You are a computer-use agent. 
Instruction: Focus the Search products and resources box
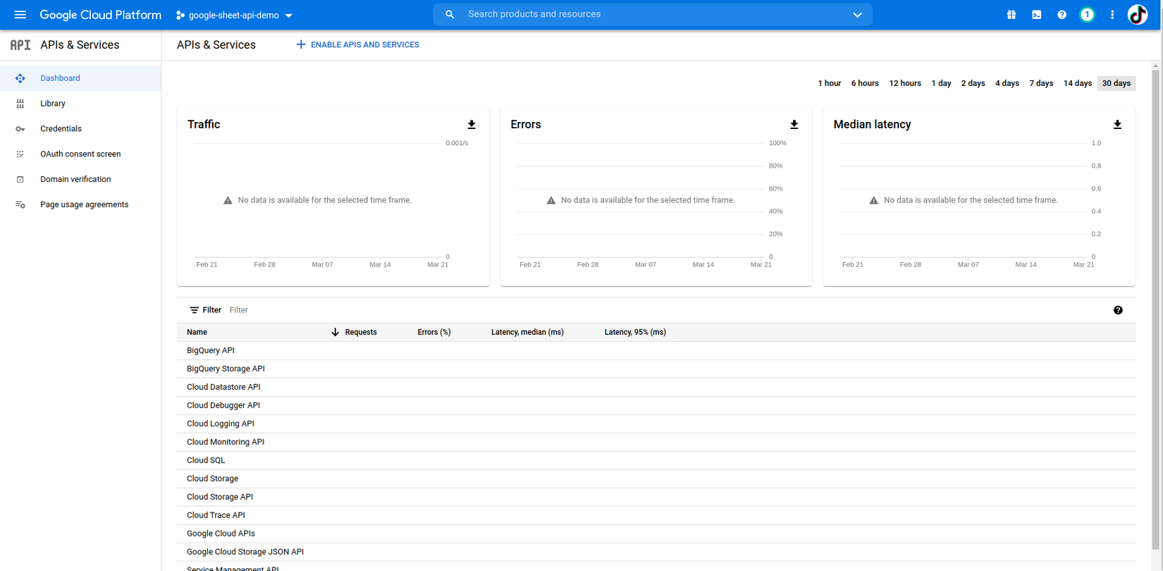[x=652, y=14]
